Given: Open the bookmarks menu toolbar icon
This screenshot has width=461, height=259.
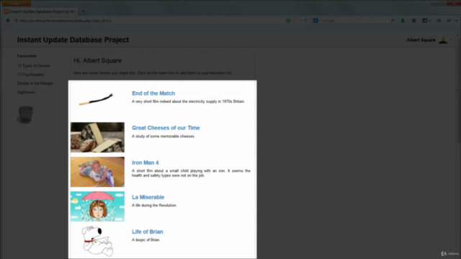Looking at the screenshot, I should [426, 21].
